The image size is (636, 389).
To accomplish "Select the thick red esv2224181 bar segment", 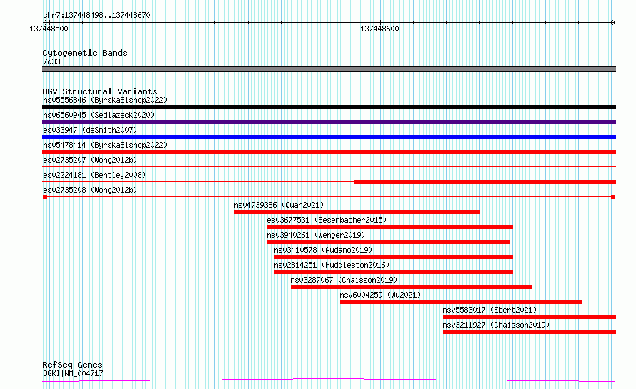I will [x=485, y=182].
